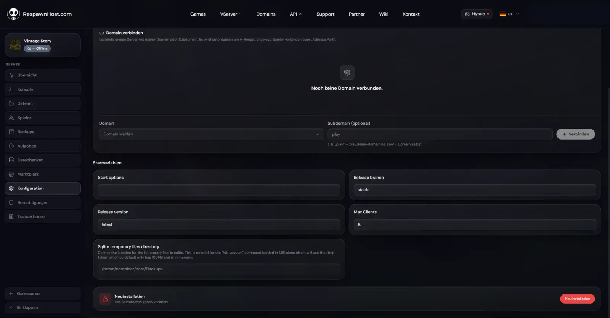The image size is (610, 318).
Task: Click the Offline status badge
Action: pos(37,49)
